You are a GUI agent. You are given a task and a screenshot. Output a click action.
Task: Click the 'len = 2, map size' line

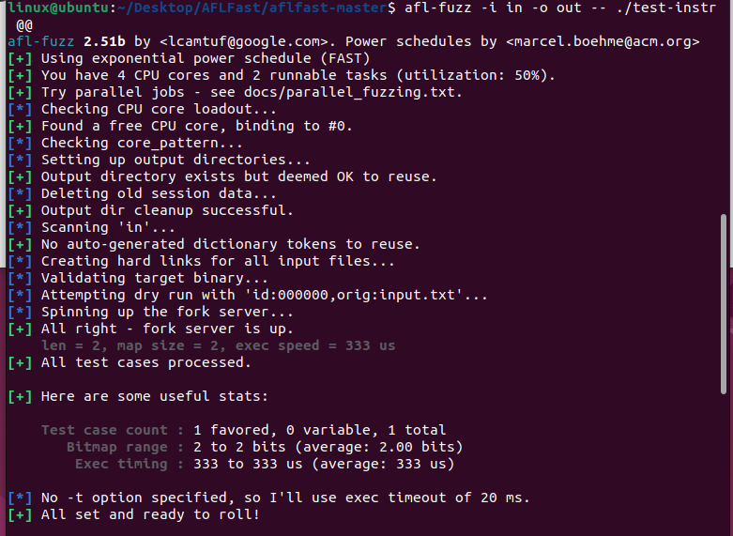(x=218, y=346)
